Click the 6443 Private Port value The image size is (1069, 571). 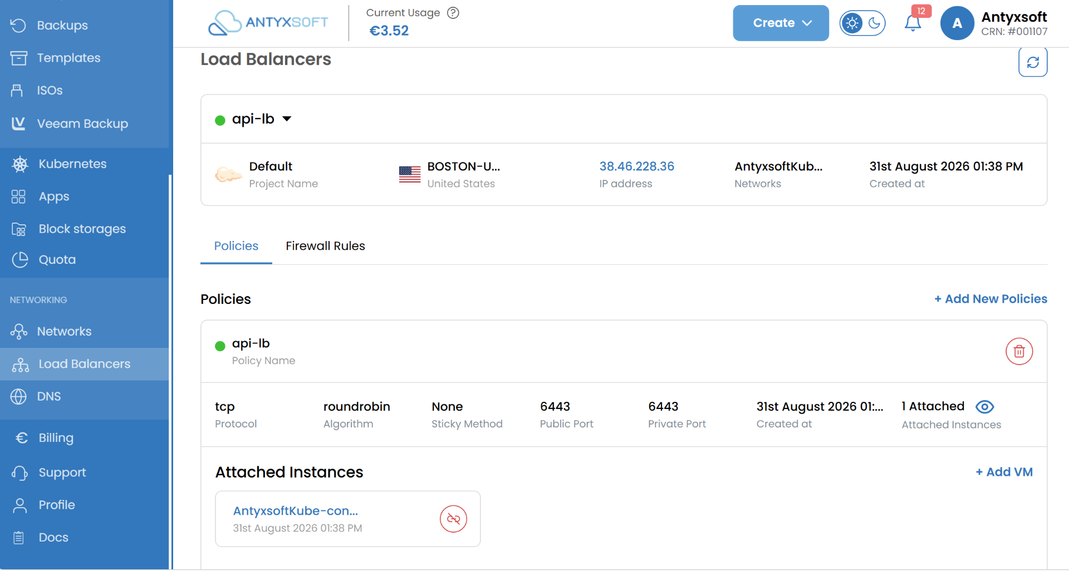click(x=663, y=407)
